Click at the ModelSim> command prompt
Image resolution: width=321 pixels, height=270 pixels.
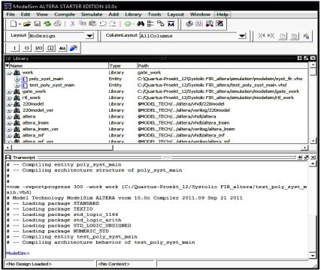click(x=17, y=253)
